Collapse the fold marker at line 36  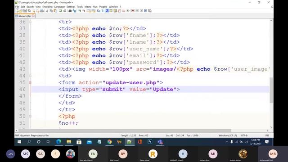30,22
